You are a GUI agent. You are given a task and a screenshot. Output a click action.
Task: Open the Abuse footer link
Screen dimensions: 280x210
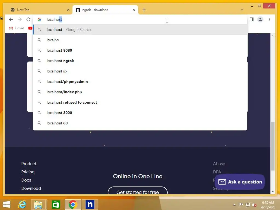tap(219, 164)
